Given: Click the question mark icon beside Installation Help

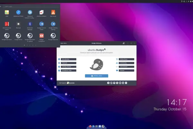Looking at the screenshot, I should point(59,71).
